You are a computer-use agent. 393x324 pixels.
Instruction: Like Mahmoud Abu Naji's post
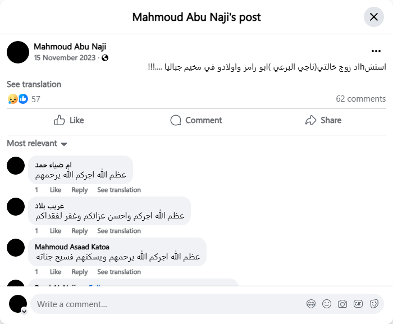click(68, 120)
